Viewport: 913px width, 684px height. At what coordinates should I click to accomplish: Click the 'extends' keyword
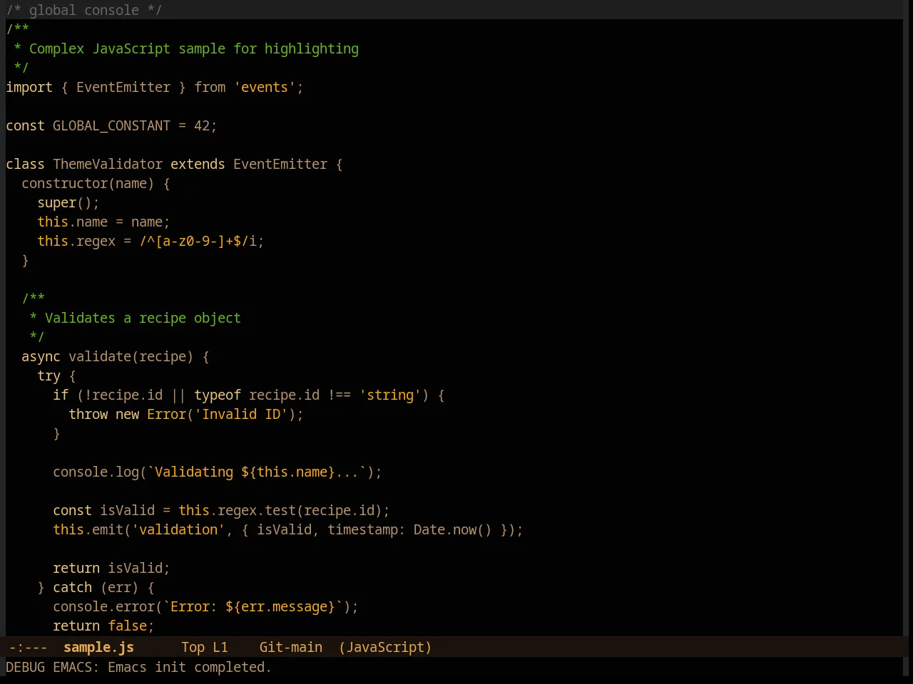pyautogui.click(x=198, y=164)
